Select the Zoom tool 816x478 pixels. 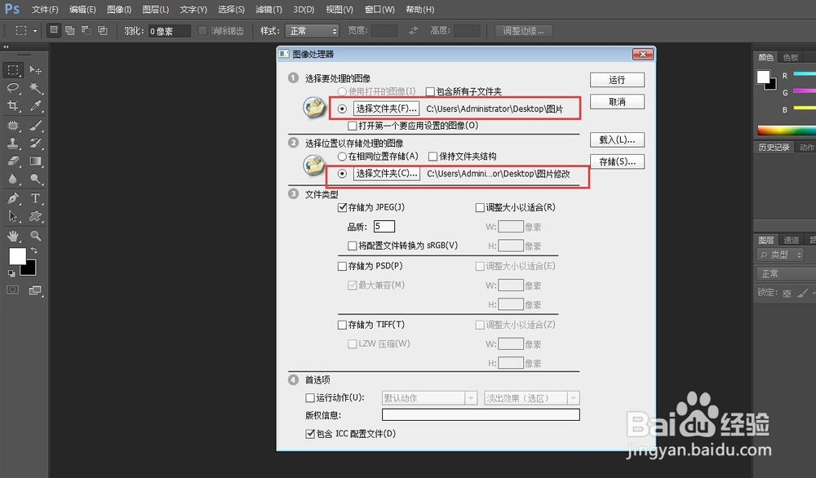[x=36, y=236]
